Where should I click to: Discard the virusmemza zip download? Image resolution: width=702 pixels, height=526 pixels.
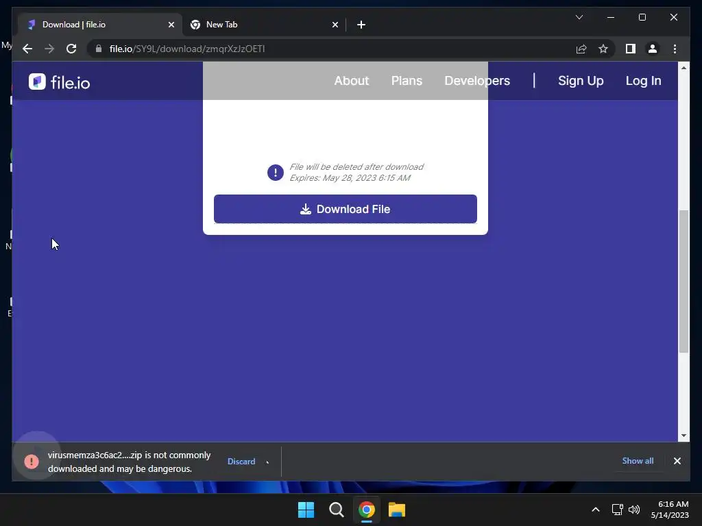[241, 461]
